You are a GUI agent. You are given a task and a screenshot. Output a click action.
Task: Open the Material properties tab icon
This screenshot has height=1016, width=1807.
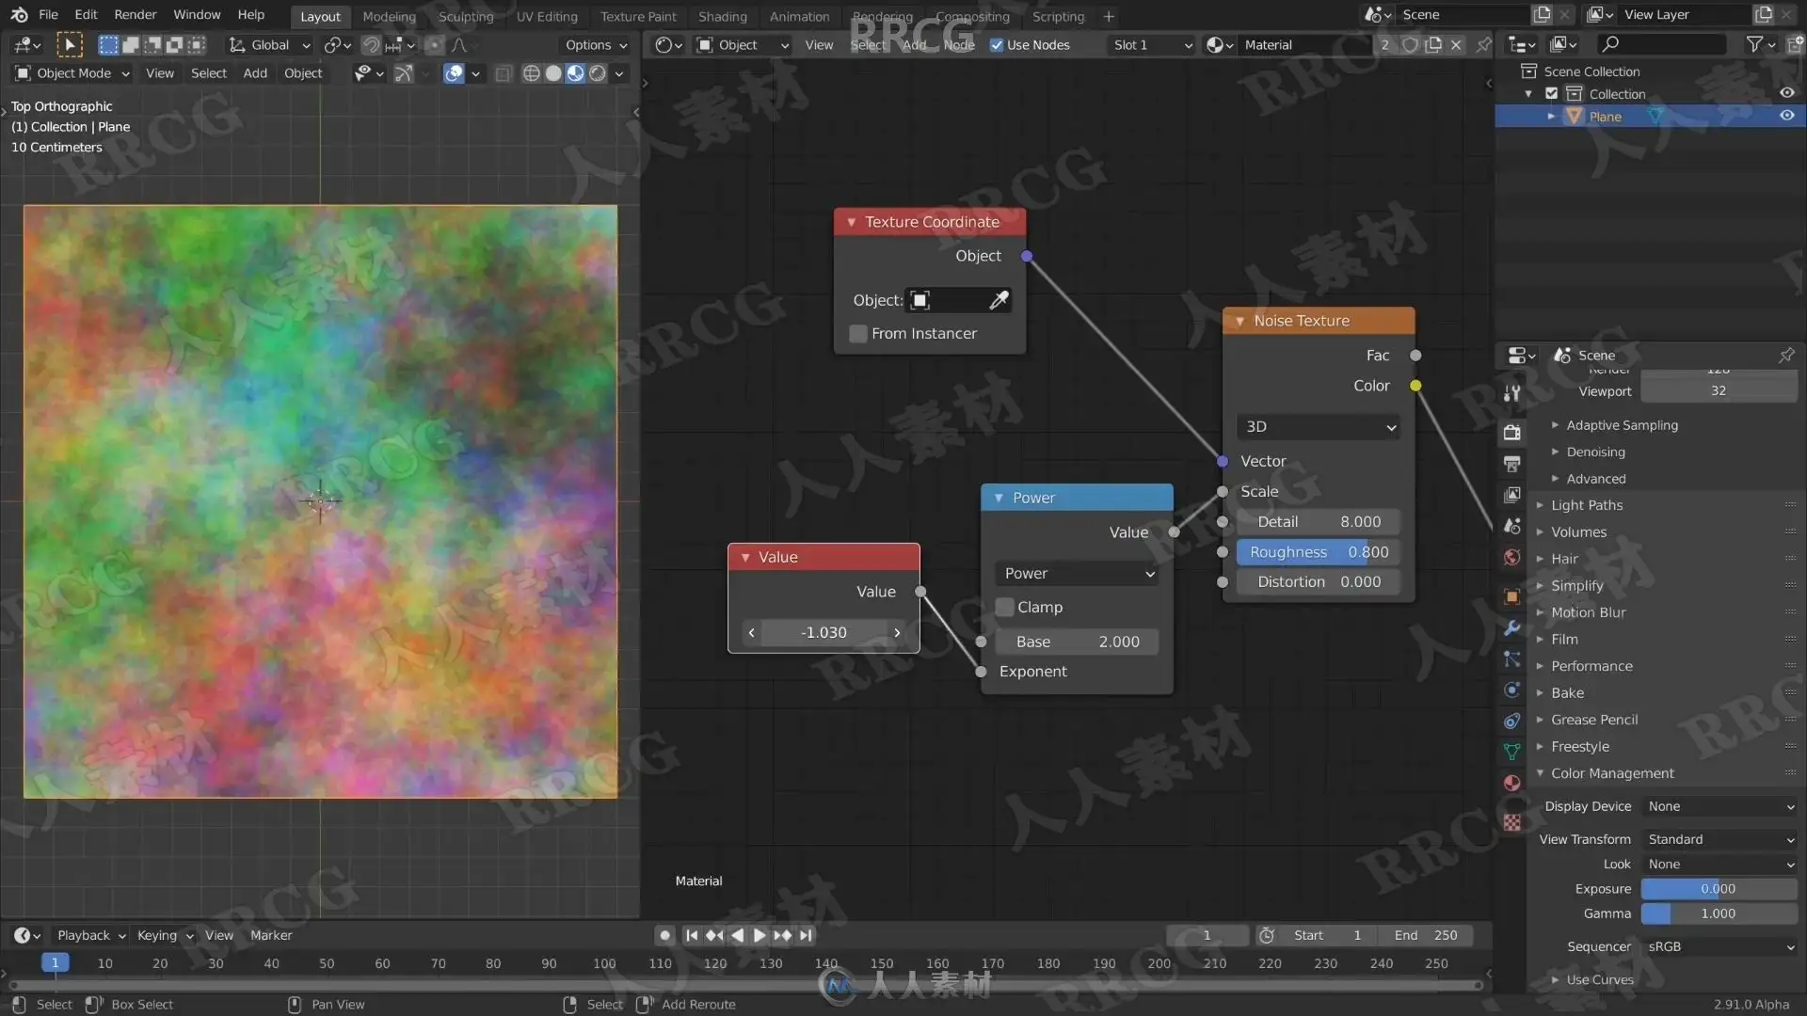pyautogui.click(x=1512, y=783)
